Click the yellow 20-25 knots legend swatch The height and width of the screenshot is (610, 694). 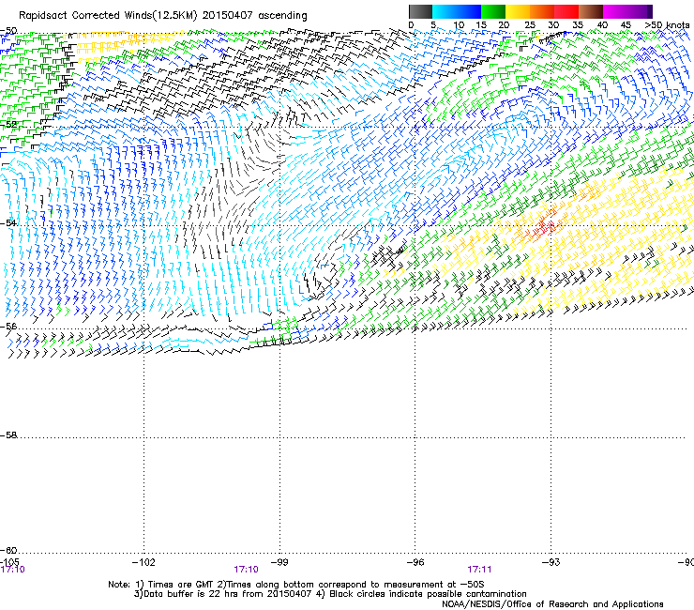[518, 11]
